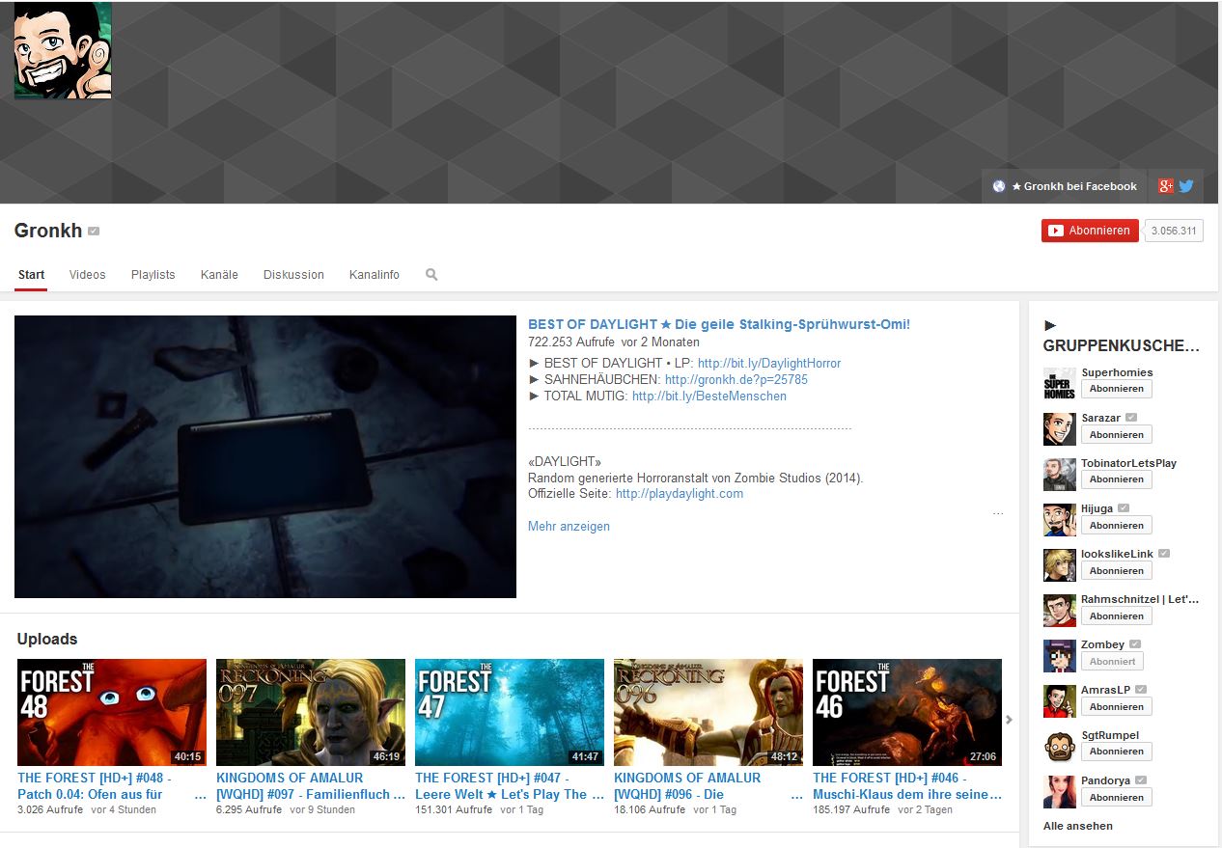Switch to the Videos tab
Image resolution: width=1222 pixels, height=848 pixels.
point(88,275)
